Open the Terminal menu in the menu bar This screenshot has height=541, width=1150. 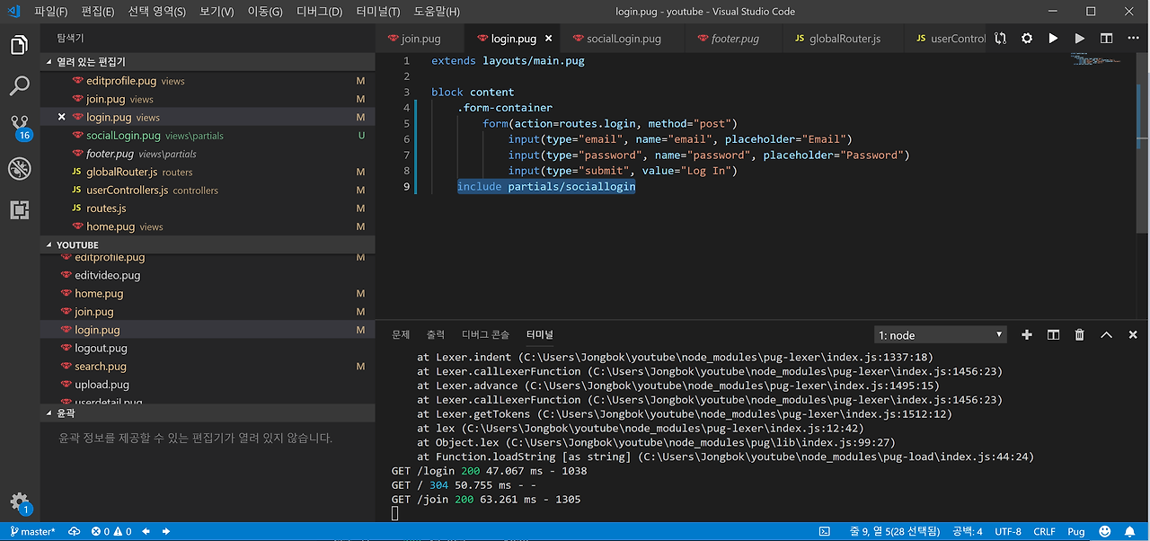click(377, 12)
